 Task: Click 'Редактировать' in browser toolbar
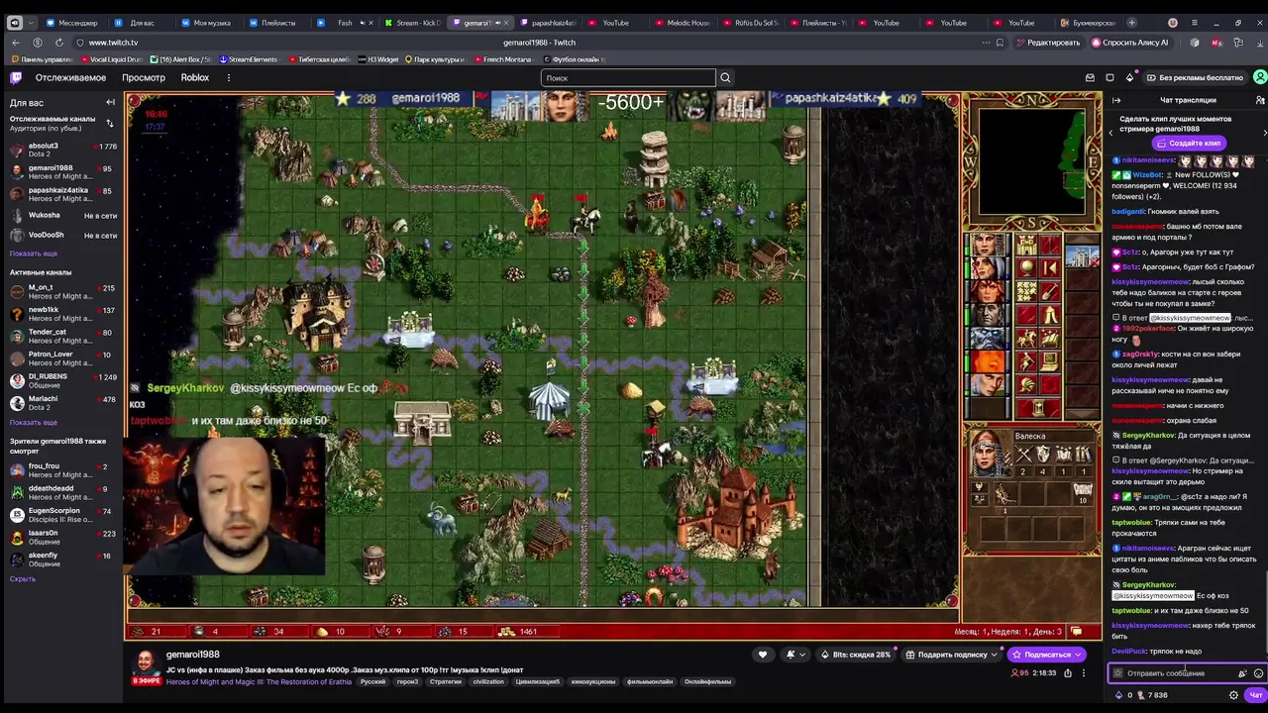pos(1047,43)
